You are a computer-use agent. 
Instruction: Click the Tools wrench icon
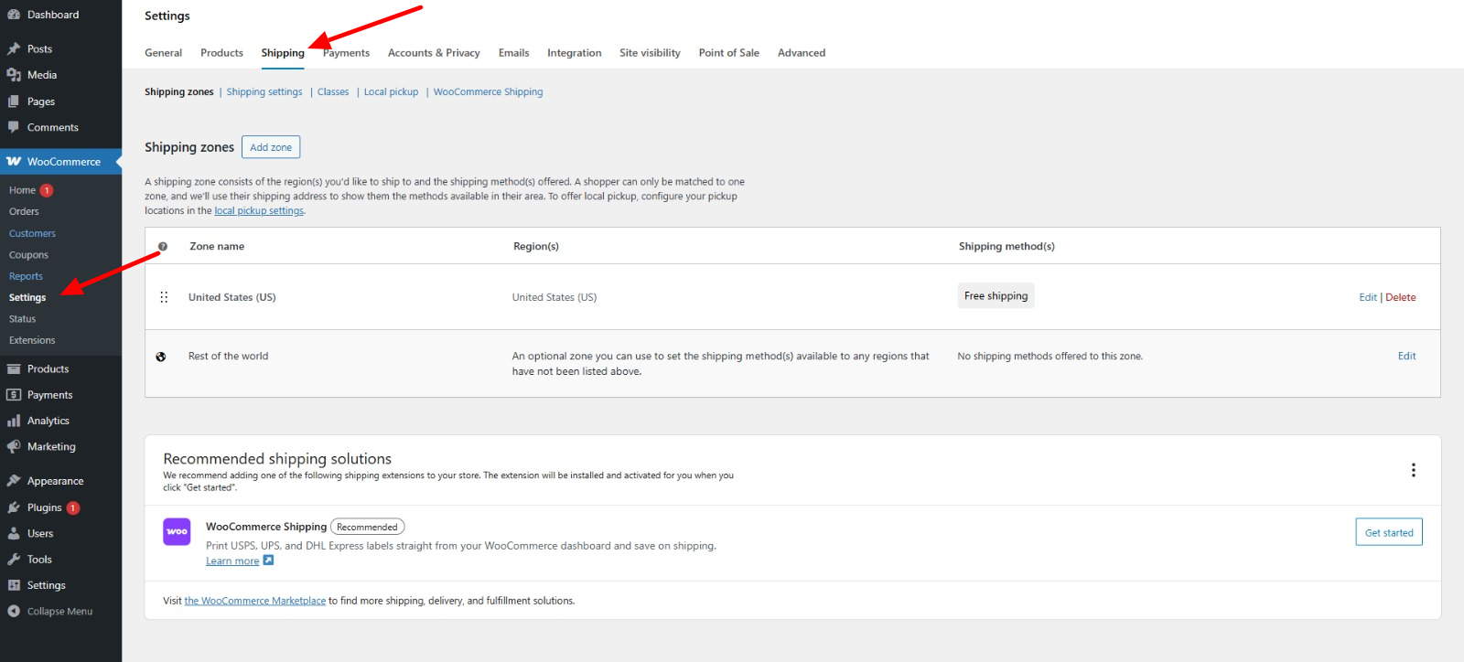(x=14, y=560)
